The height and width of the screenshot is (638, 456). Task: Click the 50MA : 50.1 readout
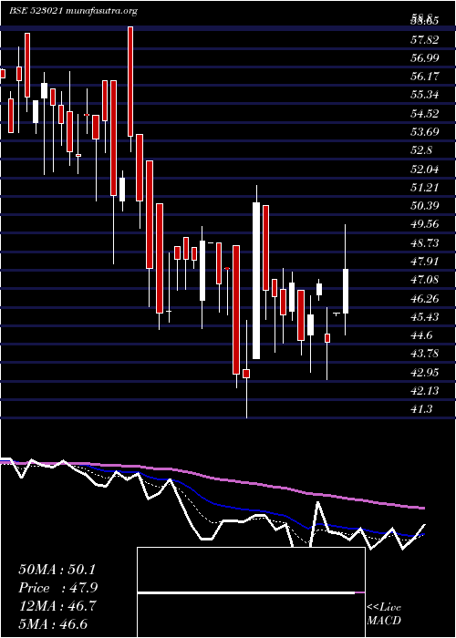(x=57, y=570)
